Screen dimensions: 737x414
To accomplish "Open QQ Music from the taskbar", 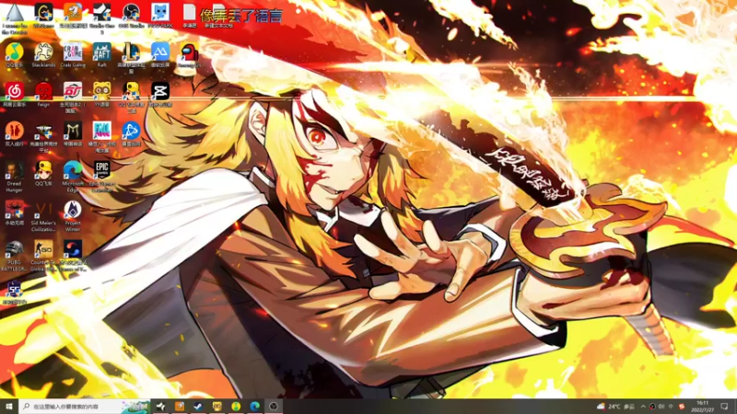I will [236, 407].
